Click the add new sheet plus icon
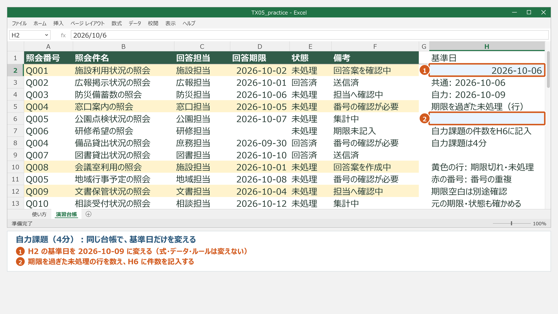The image size is (558, 314). [89, 214]
